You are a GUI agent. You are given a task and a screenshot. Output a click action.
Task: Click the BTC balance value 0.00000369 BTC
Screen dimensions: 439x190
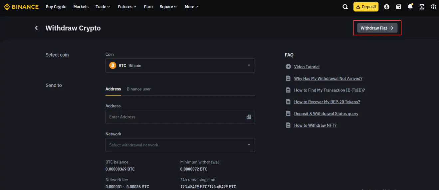click(120, 169)
